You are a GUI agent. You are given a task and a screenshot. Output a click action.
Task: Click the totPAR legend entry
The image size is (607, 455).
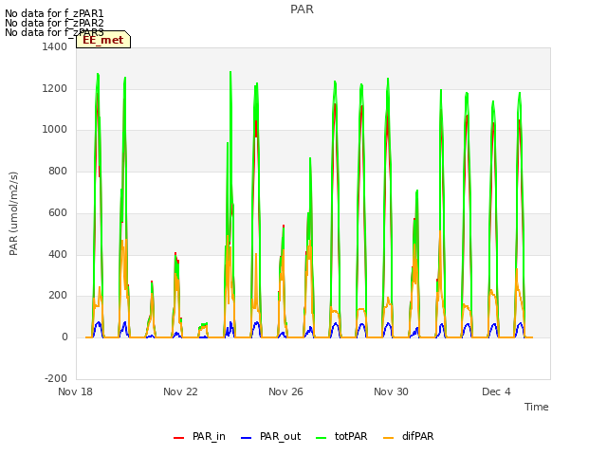click(341, 436)
